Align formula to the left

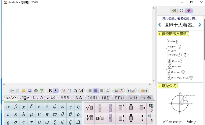90,91
